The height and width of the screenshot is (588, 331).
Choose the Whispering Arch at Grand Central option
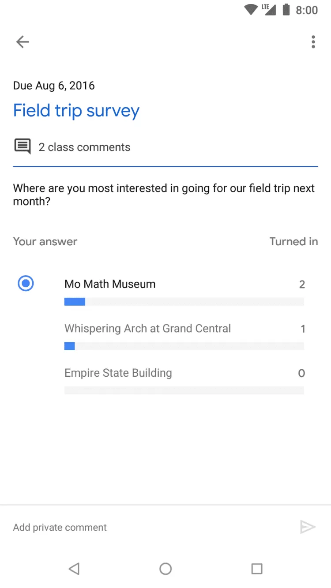pyautogui.click(x=147, y=329)
